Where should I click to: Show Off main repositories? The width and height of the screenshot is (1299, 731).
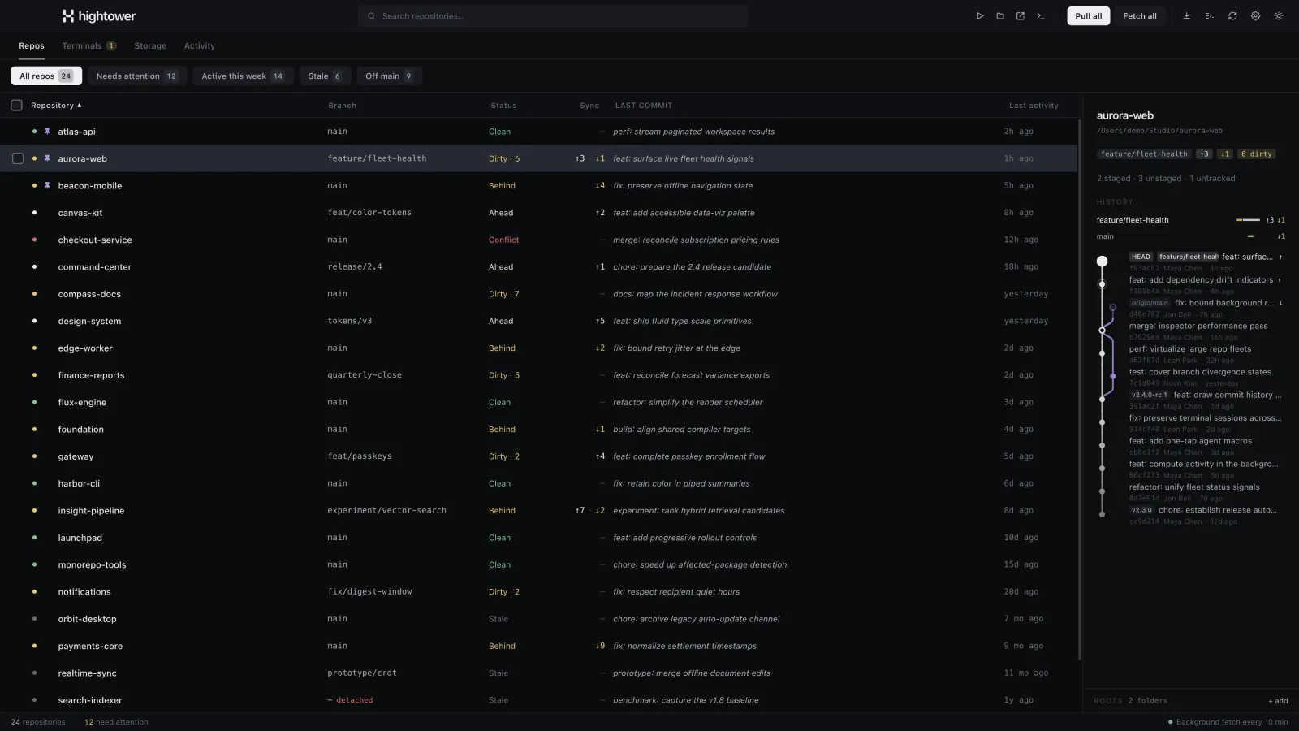point(390,76)
